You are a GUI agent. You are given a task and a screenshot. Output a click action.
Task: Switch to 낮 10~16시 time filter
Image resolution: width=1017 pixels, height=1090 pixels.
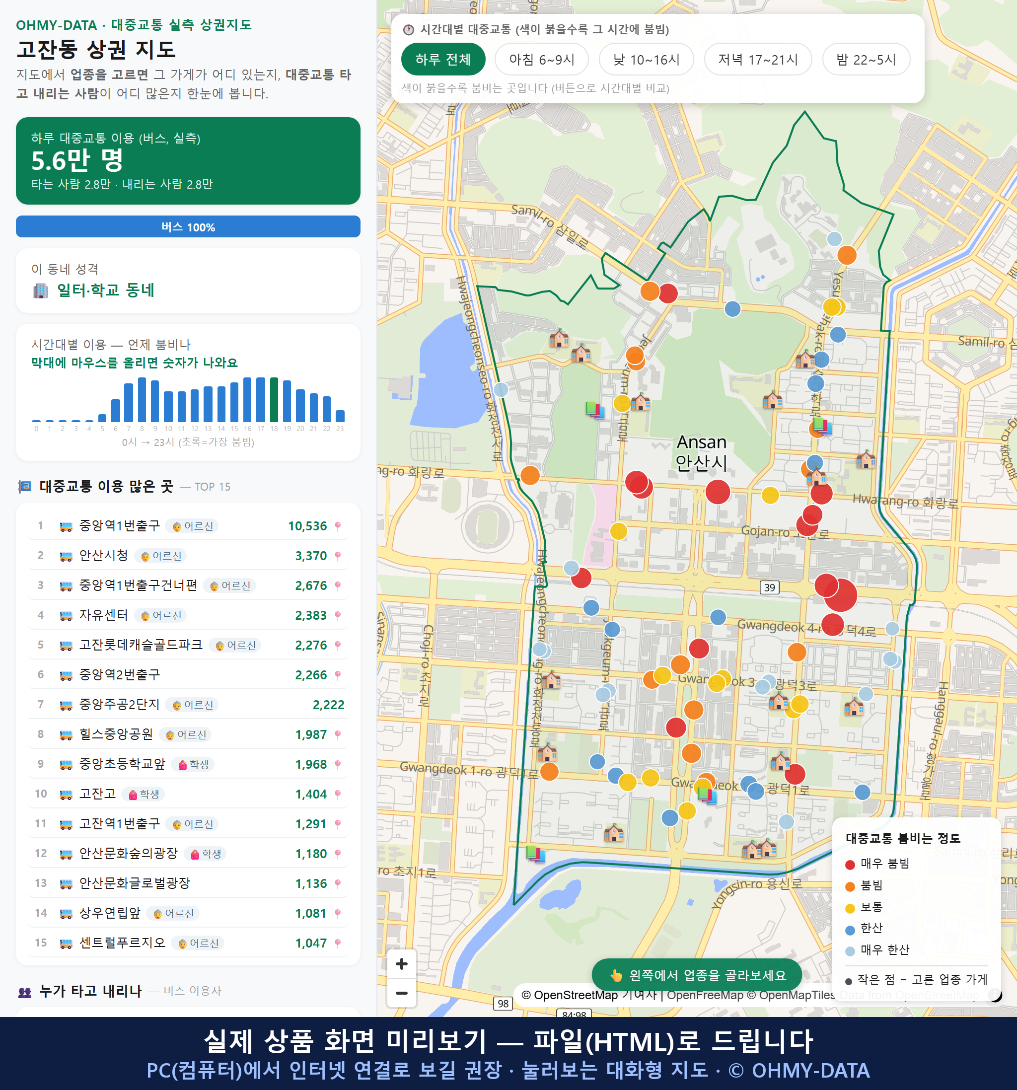[x=647, y=59]
